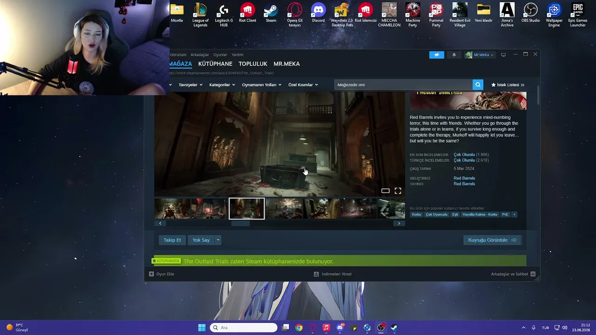Click the Oyun Ekle plus icon
This screenshot has width=596, height=335.
(151, 274)
